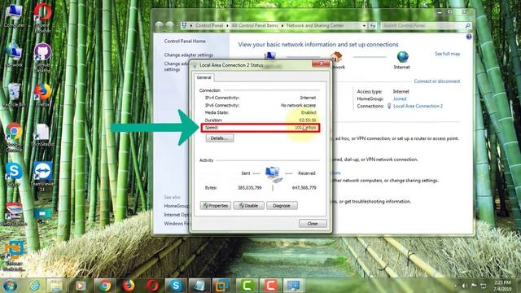
Task: Click the HomeGroup Joined link
Action: pyautogui.click(x=400, y=98)
